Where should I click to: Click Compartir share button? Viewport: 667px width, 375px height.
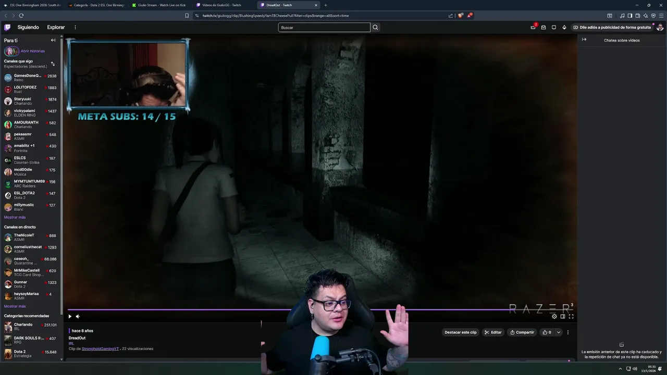click(x=522, y=332)
